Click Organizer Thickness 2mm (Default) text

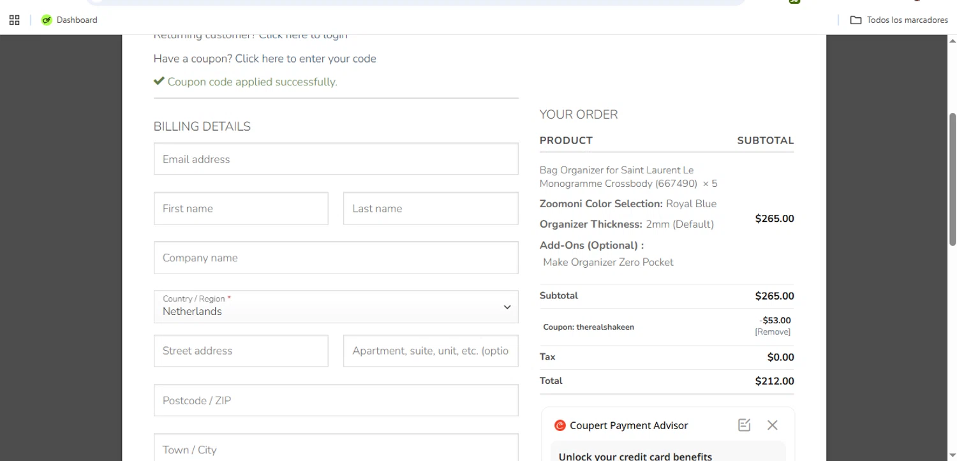(x=627, y=224)
